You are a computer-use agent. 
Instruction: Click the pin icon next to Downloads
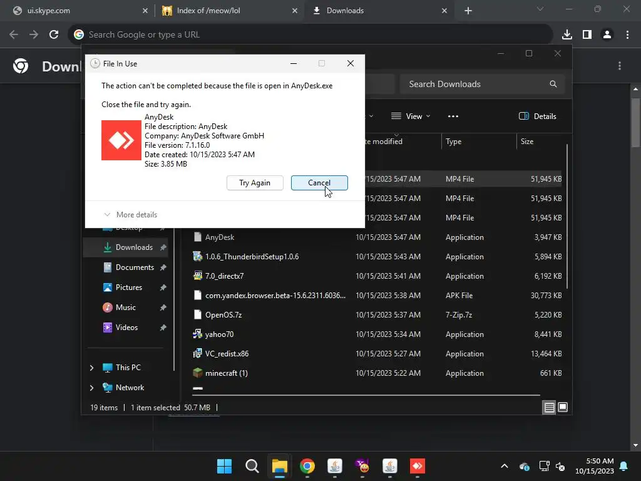click(x=163, y=247)
